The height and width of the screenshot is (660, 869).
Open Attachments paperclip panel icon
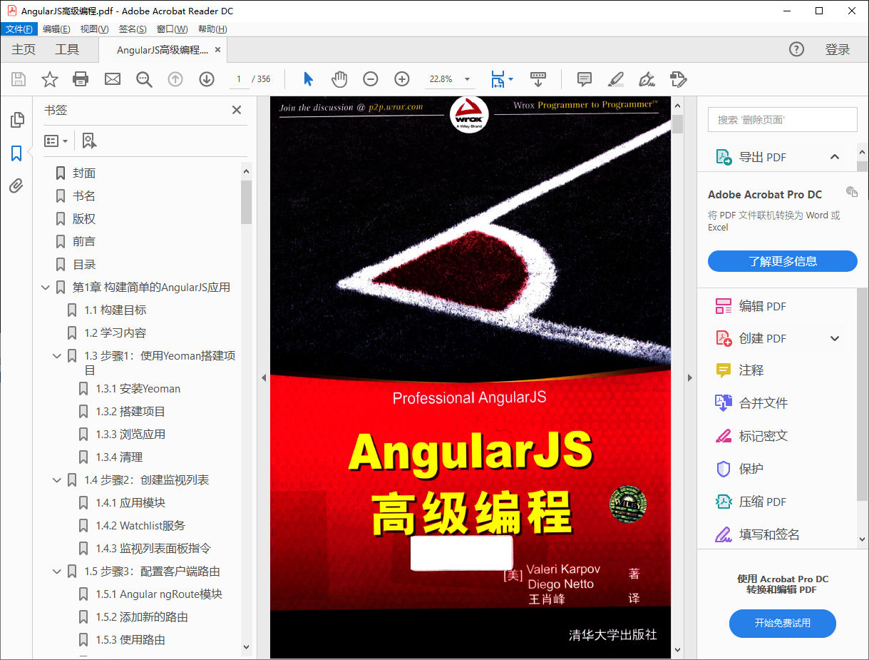[x=16, y=186]
